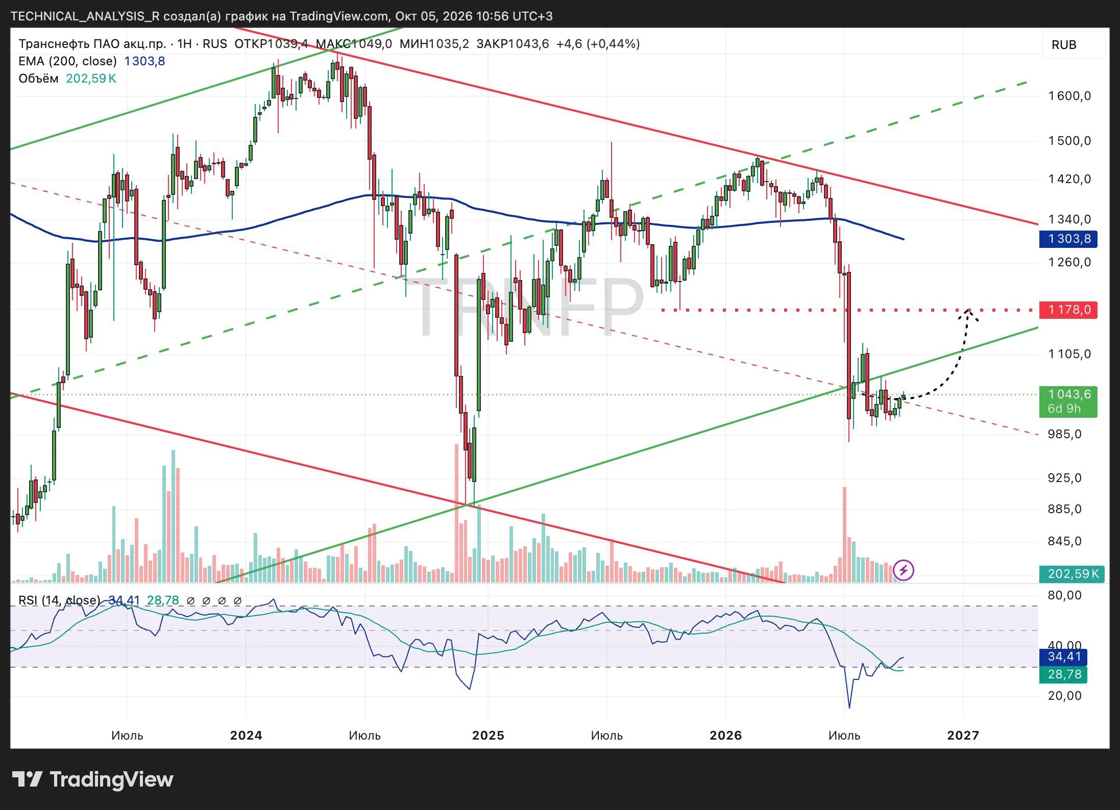The height and width of the screenshot is (810, 1120).
Task: Click the RSI (14, close) indicator label
Action: point(59,600)
